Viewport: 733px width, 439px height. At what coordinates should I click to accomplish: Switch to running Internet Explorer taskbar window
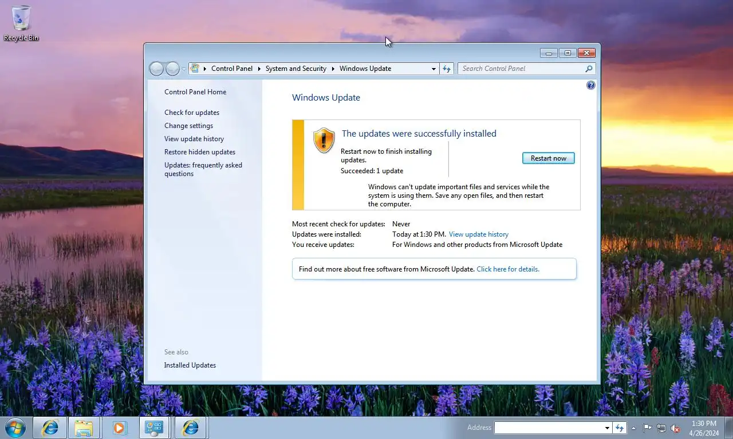tap(190, 428)
